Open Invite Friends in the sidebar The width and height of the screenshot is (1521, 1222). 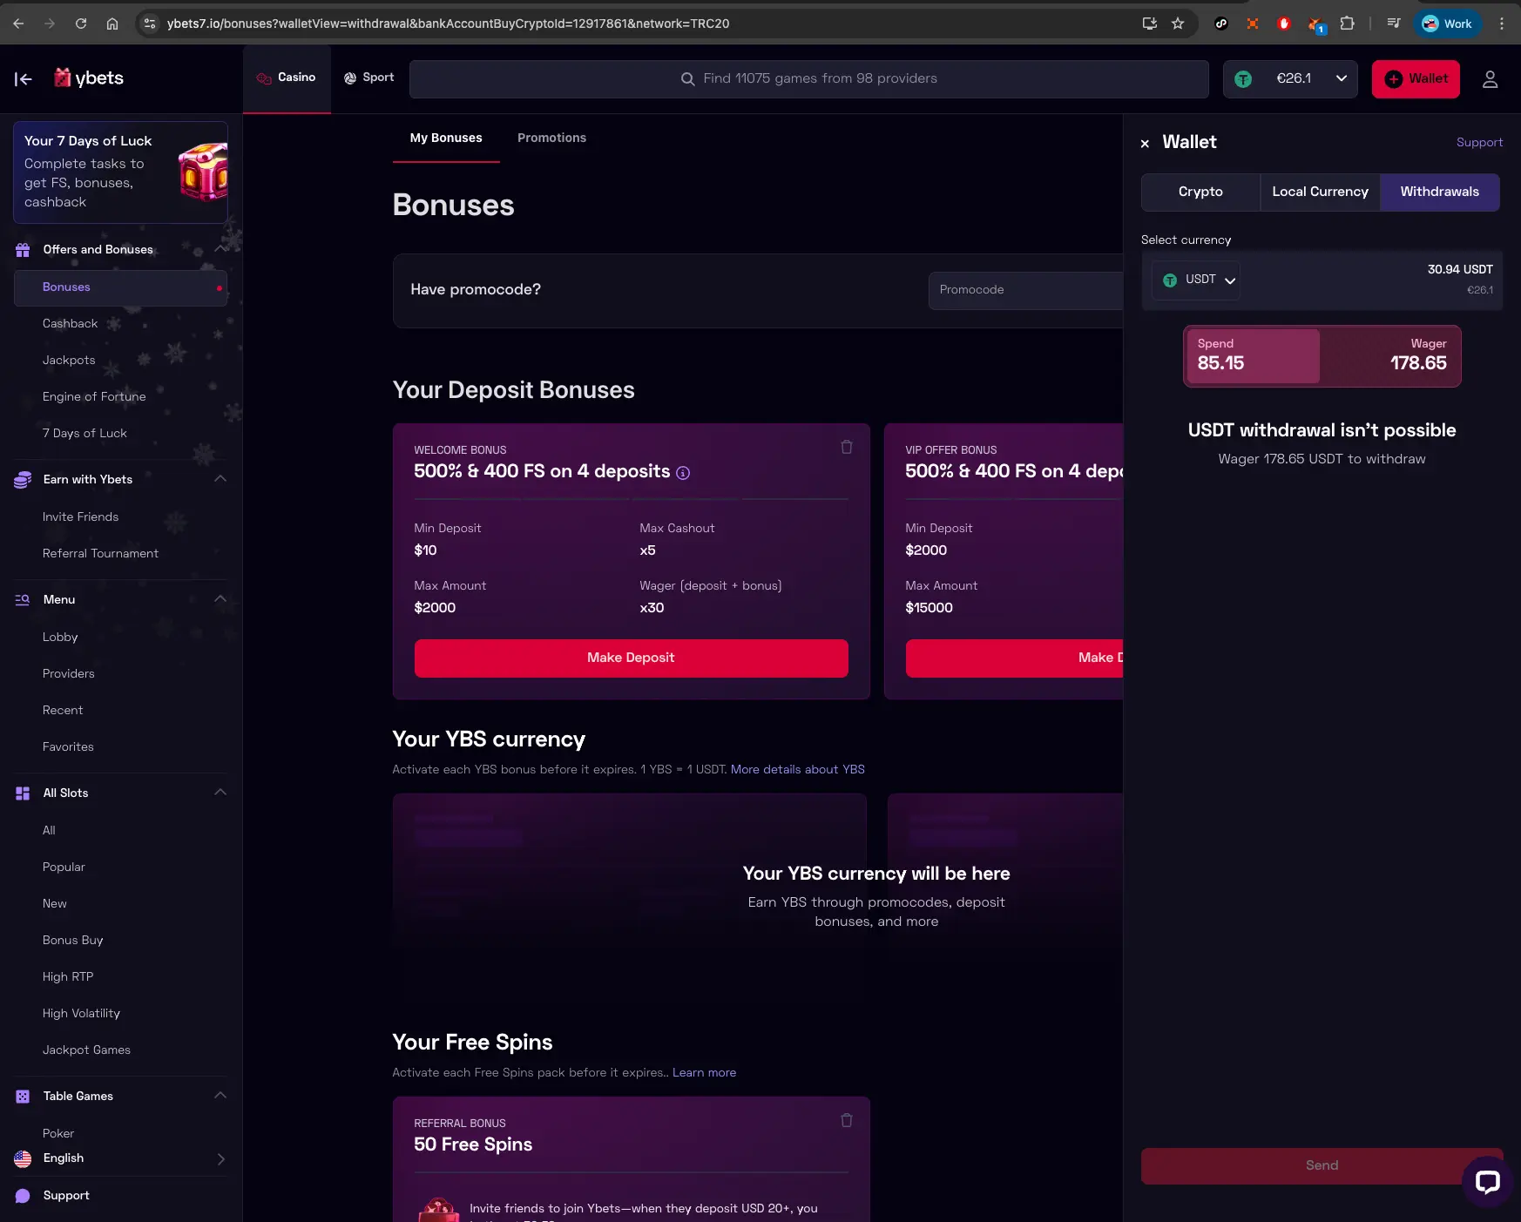pos(80,517)
